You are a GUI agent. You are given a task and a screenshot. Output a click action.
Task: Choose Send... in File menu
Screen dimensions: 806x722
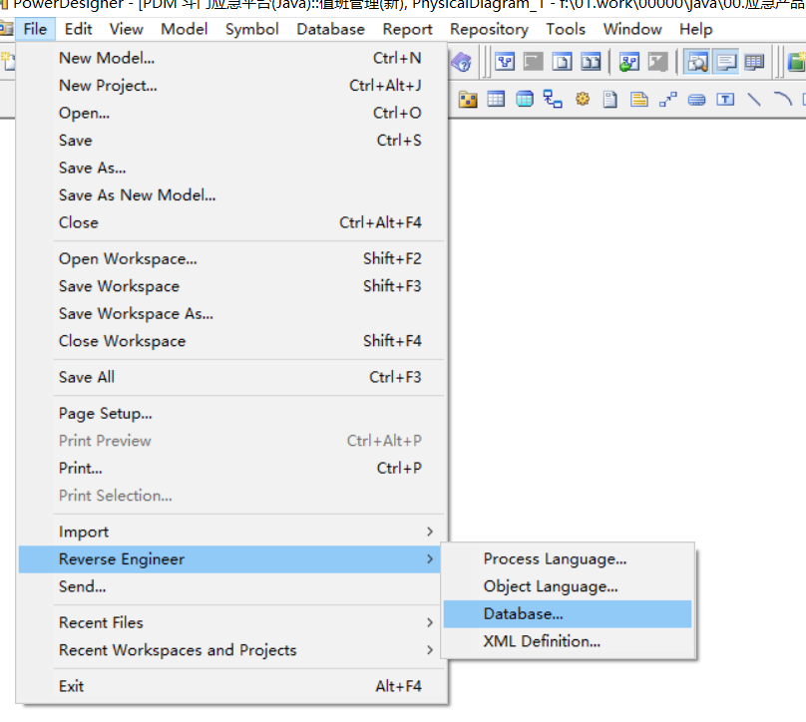(x=231, y=586)
